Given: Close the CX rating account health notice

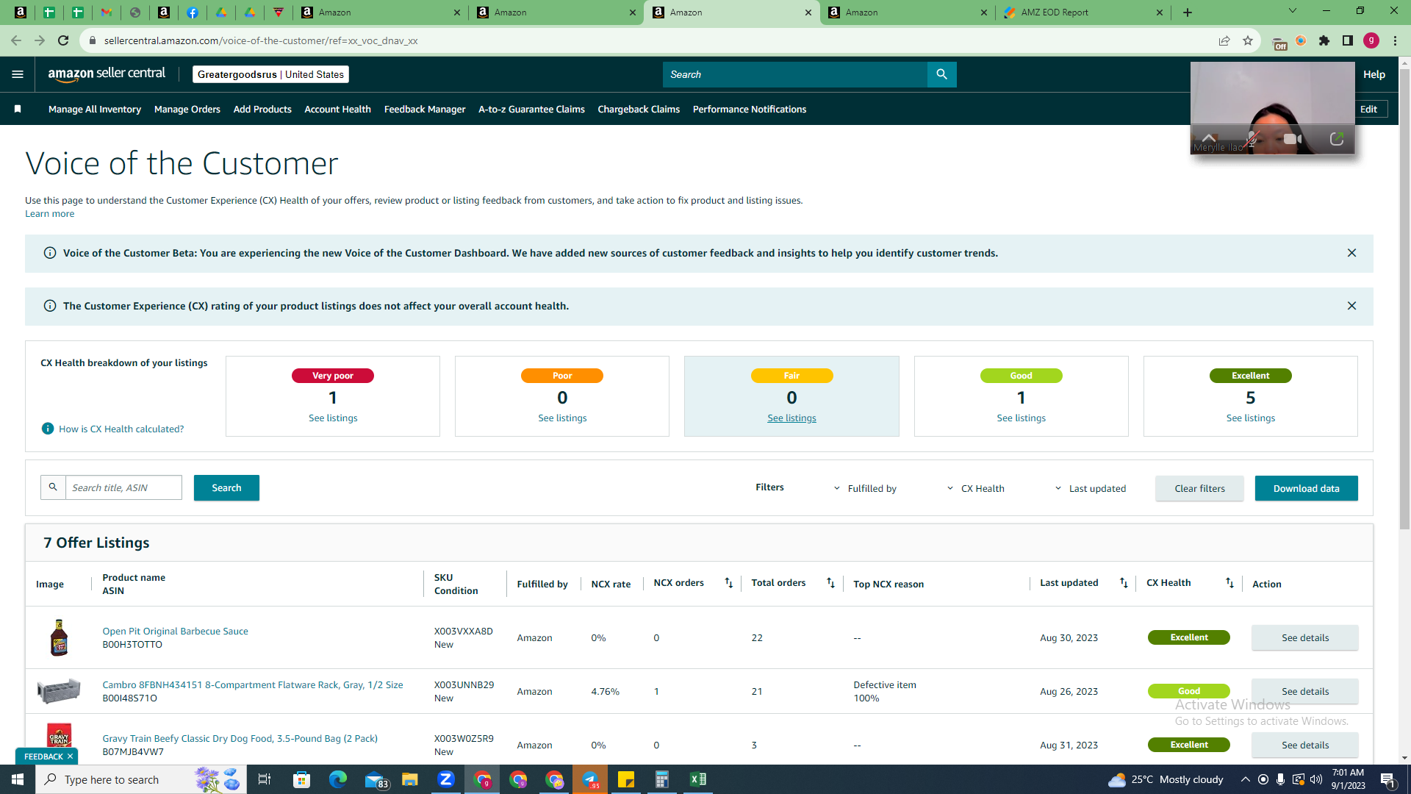Looking at the screenshot, I should [x=1351, y=306].
